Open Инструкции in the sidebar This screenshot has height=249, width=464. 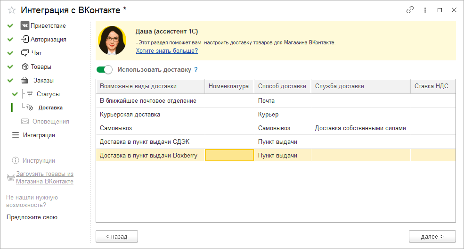point(39,160)
